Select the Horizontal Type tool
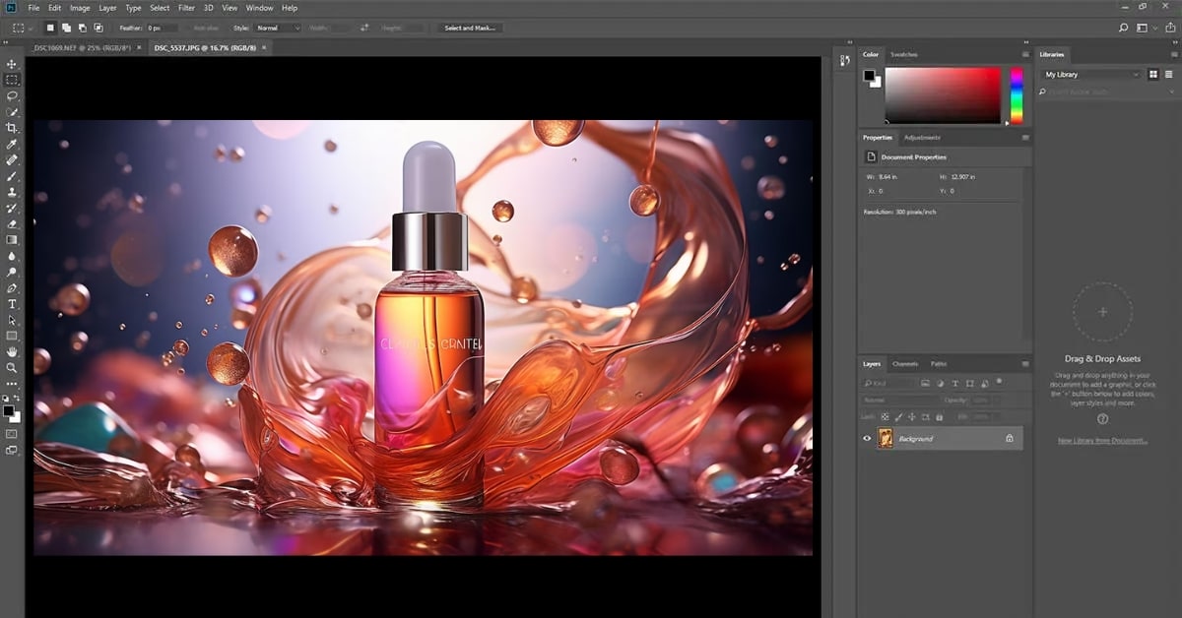Screen dimensions: 1182x618 click(x=12, y=304)
